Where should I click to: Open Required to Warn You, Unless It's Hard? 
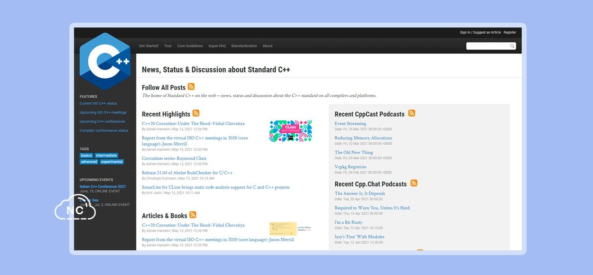coord(372,208)
